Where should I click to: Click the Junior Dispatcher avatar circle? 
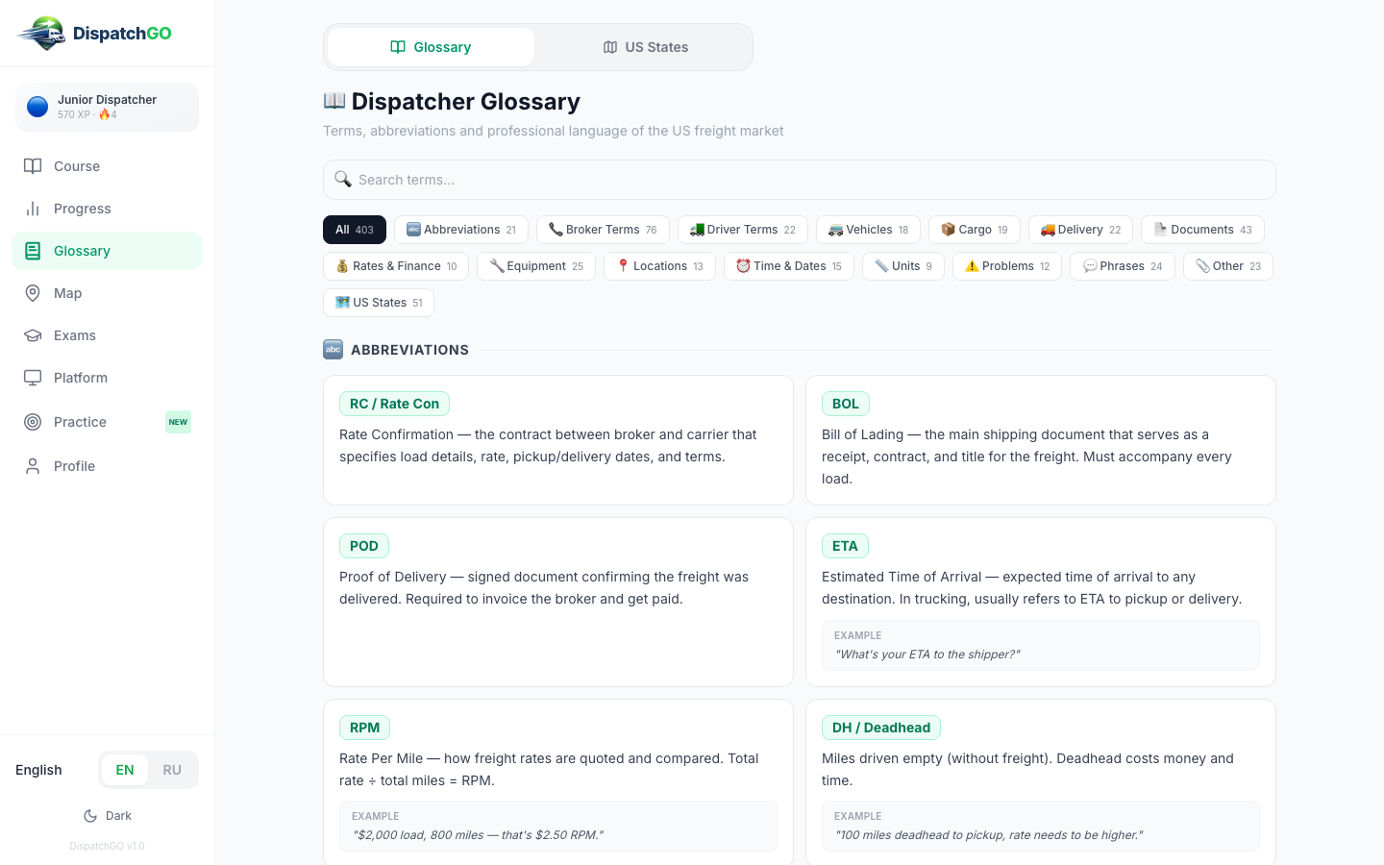click(37, 107)
